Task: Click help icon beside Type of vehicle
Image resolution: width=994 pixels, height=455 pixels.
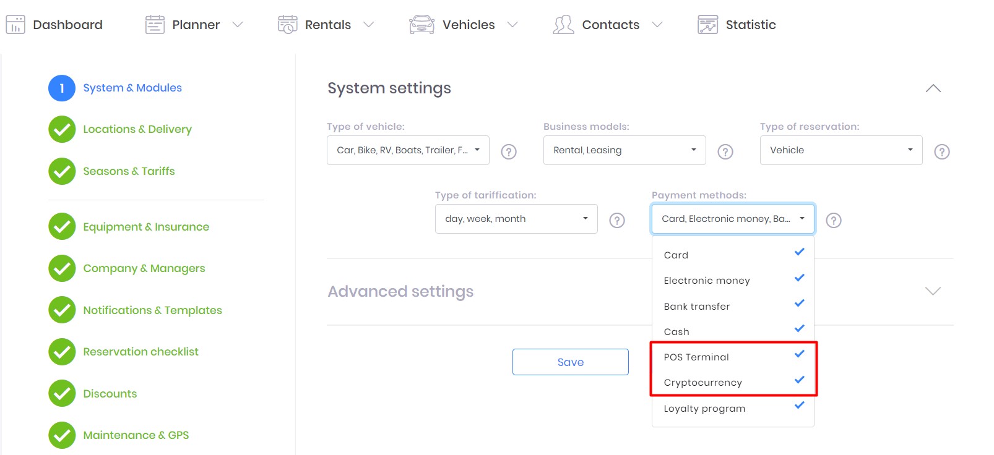Action: click(509, 151)
